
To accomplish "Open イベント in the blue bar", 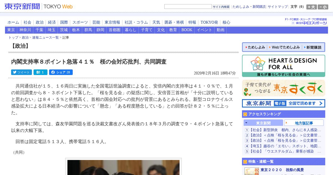I will coord(205,30).
